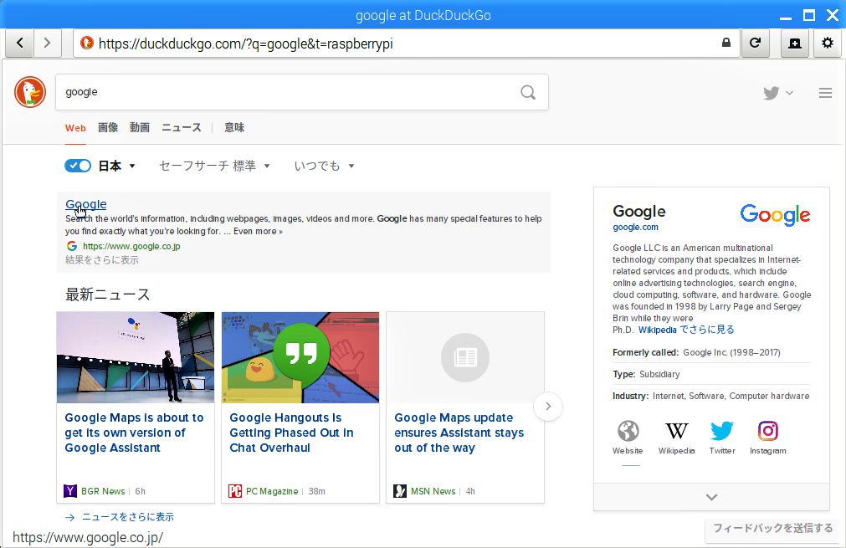Toggle the Japan region switch
This screenshot has width=846, height=548.
coord(78,166)
